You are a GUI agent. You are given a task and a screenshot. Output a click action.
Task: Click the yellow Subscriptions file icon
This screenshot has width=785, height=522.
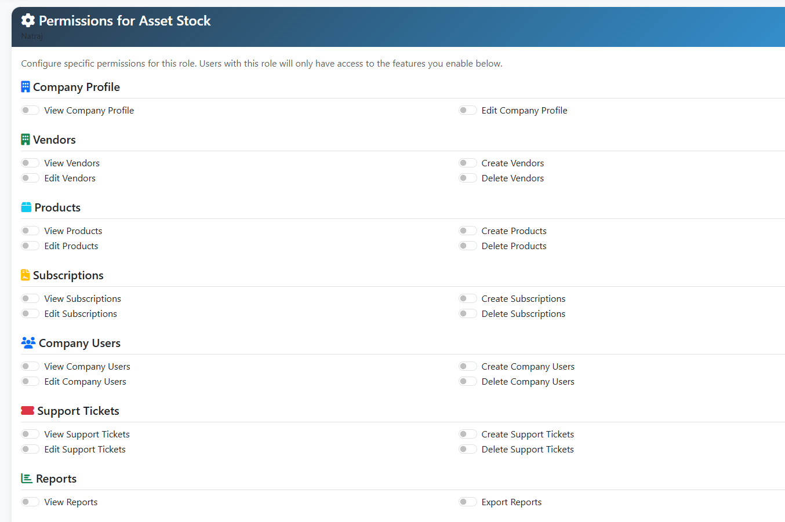click(26, 275)
